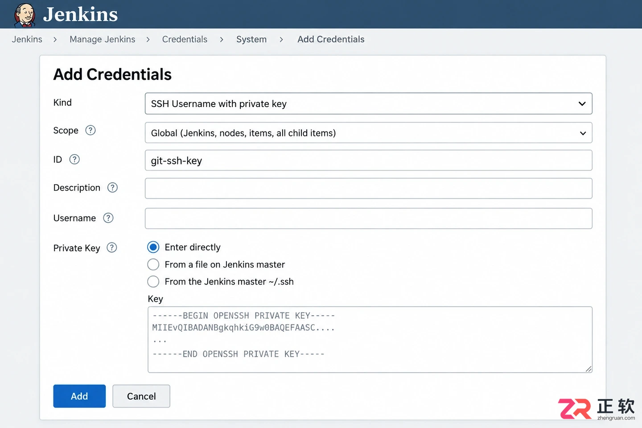Click the Add Credentials heading
The height and width of the screenshot is (428, 642).
(x=112, y=74)
